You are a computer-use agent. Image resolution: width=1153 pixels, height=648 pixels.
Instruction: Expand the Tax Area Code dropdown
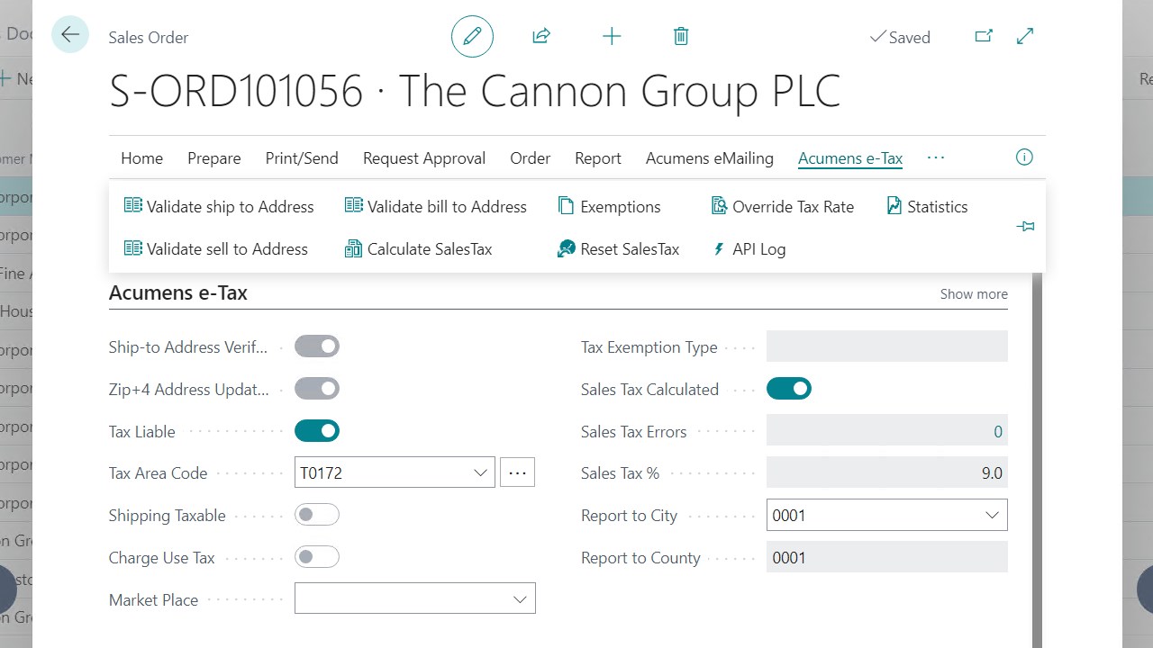tap(480, 473)
